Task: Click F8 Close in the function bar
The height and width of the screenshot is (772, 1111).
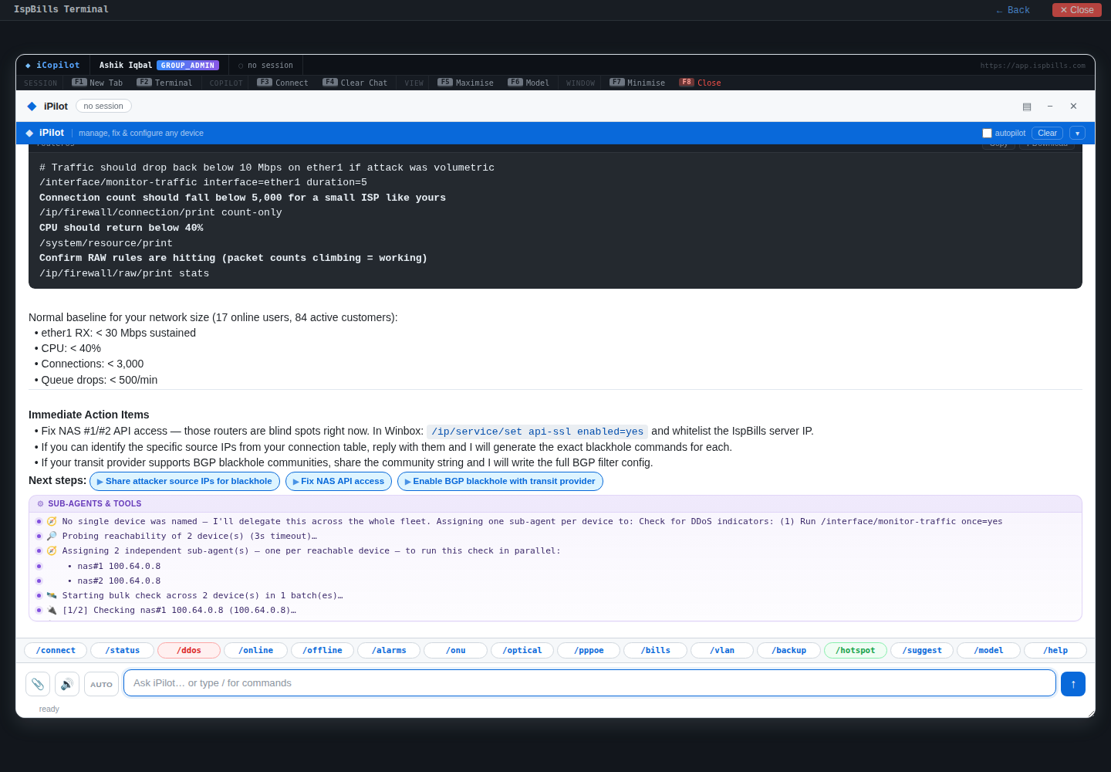Action: point(700,83)
